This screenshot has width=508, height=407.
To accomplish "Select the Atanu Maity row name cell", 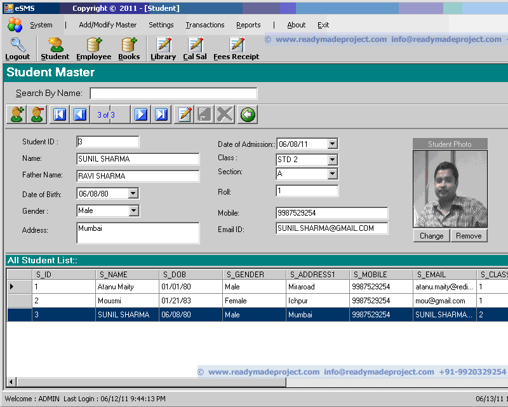I will click(x=128, y=287).
